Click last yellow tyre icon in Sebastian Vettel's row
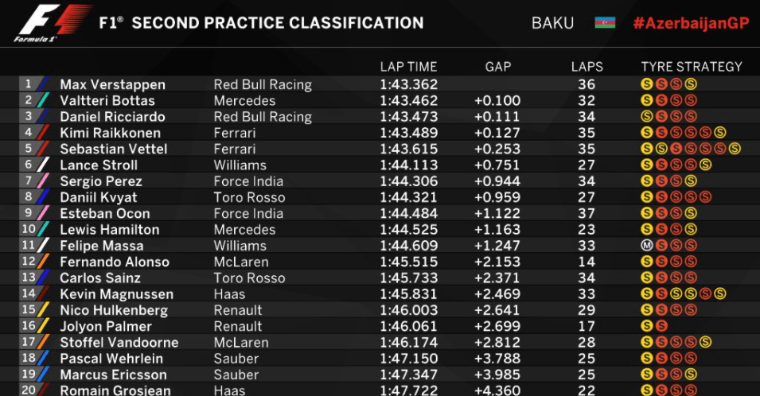Image resolution: width=760 pixels, height=396 pixels. [735, 149]
